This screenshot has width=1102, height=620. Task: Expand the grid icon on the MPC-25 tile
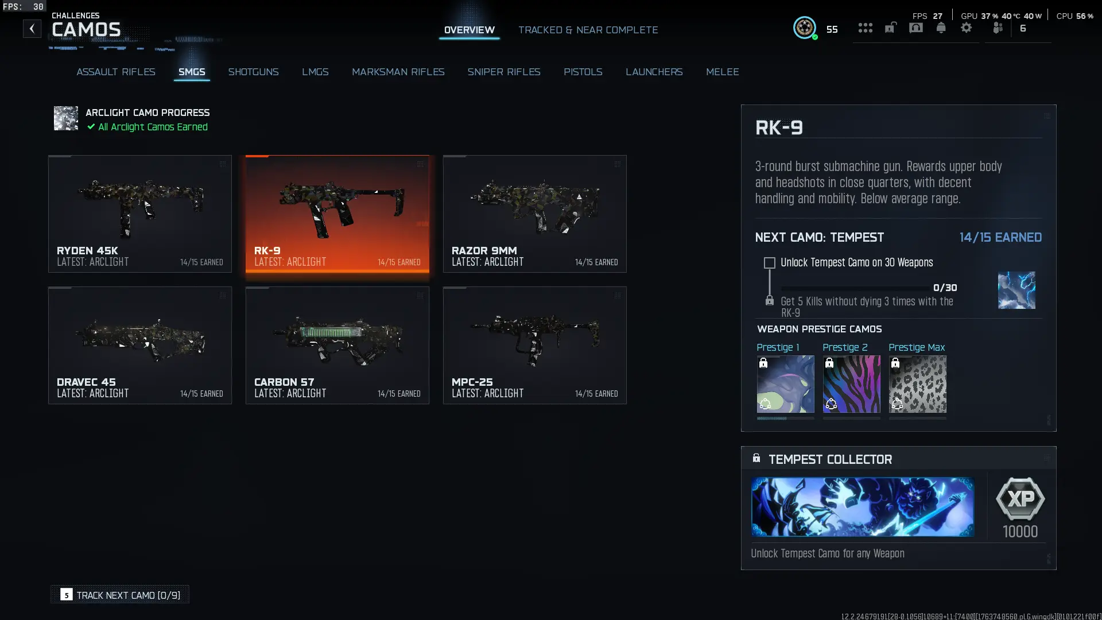[x=618, y=296]
